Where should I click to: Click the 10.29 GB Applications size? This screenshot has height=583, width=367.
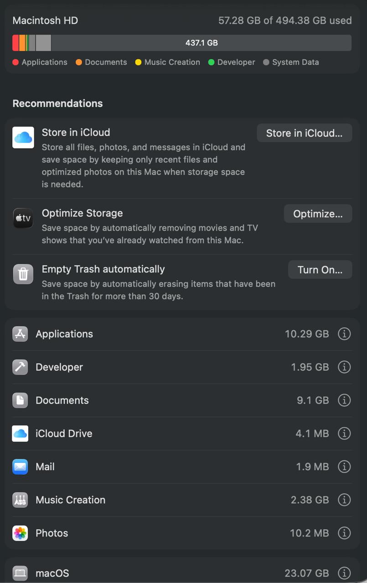307,334
